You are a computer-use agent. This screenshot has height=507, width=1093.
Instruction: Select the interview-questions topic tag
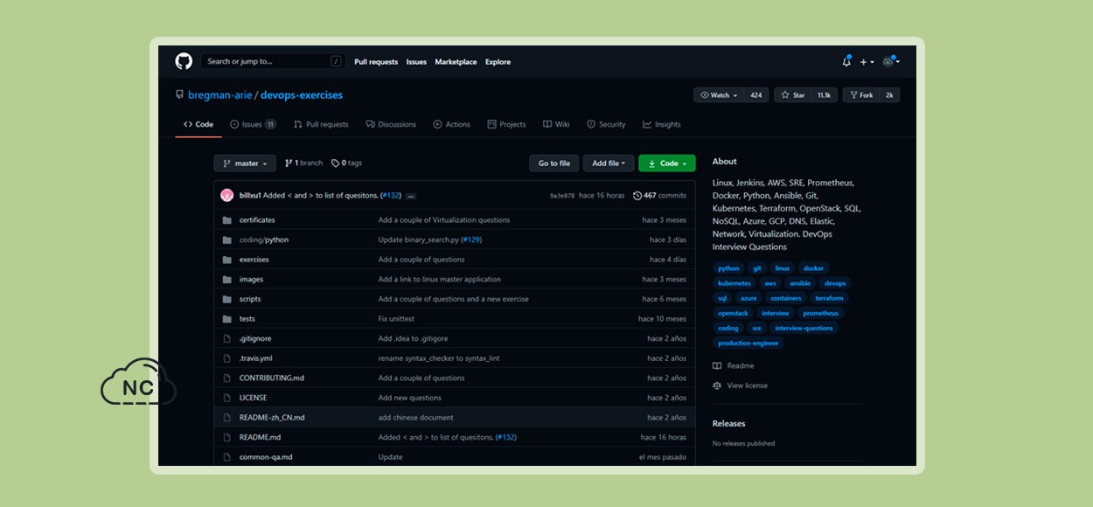[804, 328]
